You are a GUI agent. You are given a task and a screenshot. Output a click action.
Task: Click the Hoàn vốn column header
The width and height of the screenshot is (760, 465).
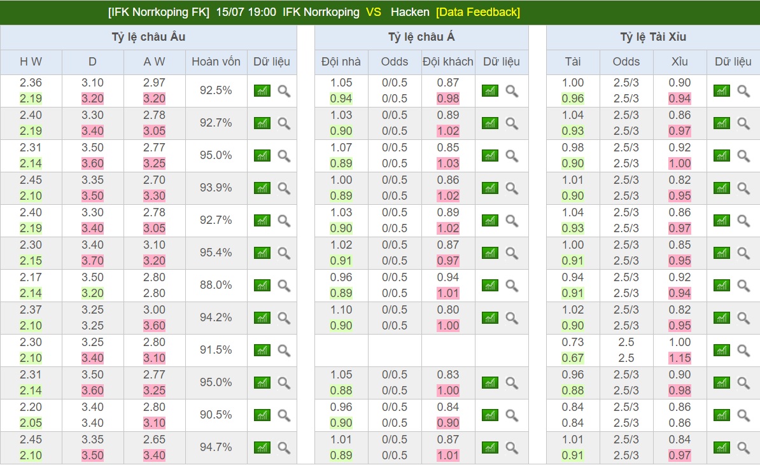click(x=216, y=62)
